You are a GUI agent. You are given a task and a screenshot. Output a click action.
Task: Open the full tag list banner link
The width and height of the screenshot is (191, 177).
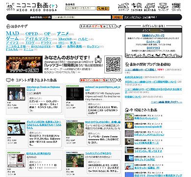pyautogui.click(x=100, y=26)
